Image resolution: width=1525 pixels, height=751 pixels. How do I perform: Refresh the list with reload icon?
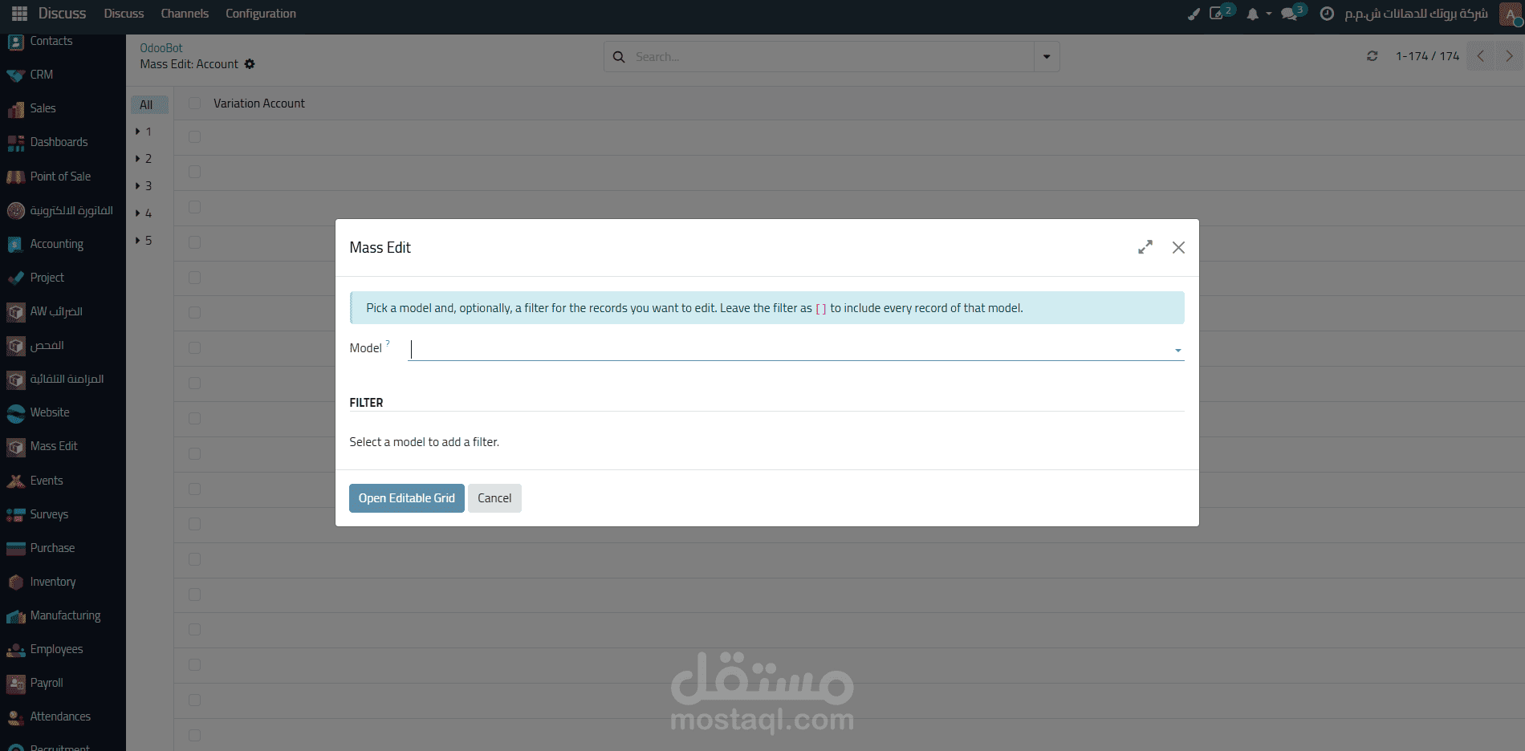point(1372,56)
